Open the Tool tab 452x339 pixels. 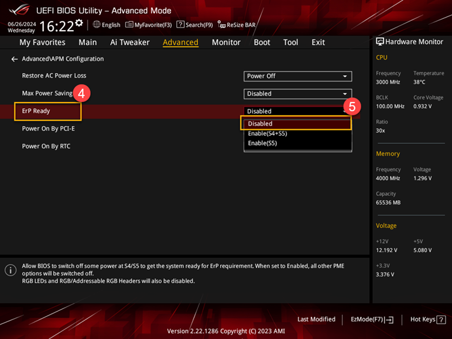[291, 42]
